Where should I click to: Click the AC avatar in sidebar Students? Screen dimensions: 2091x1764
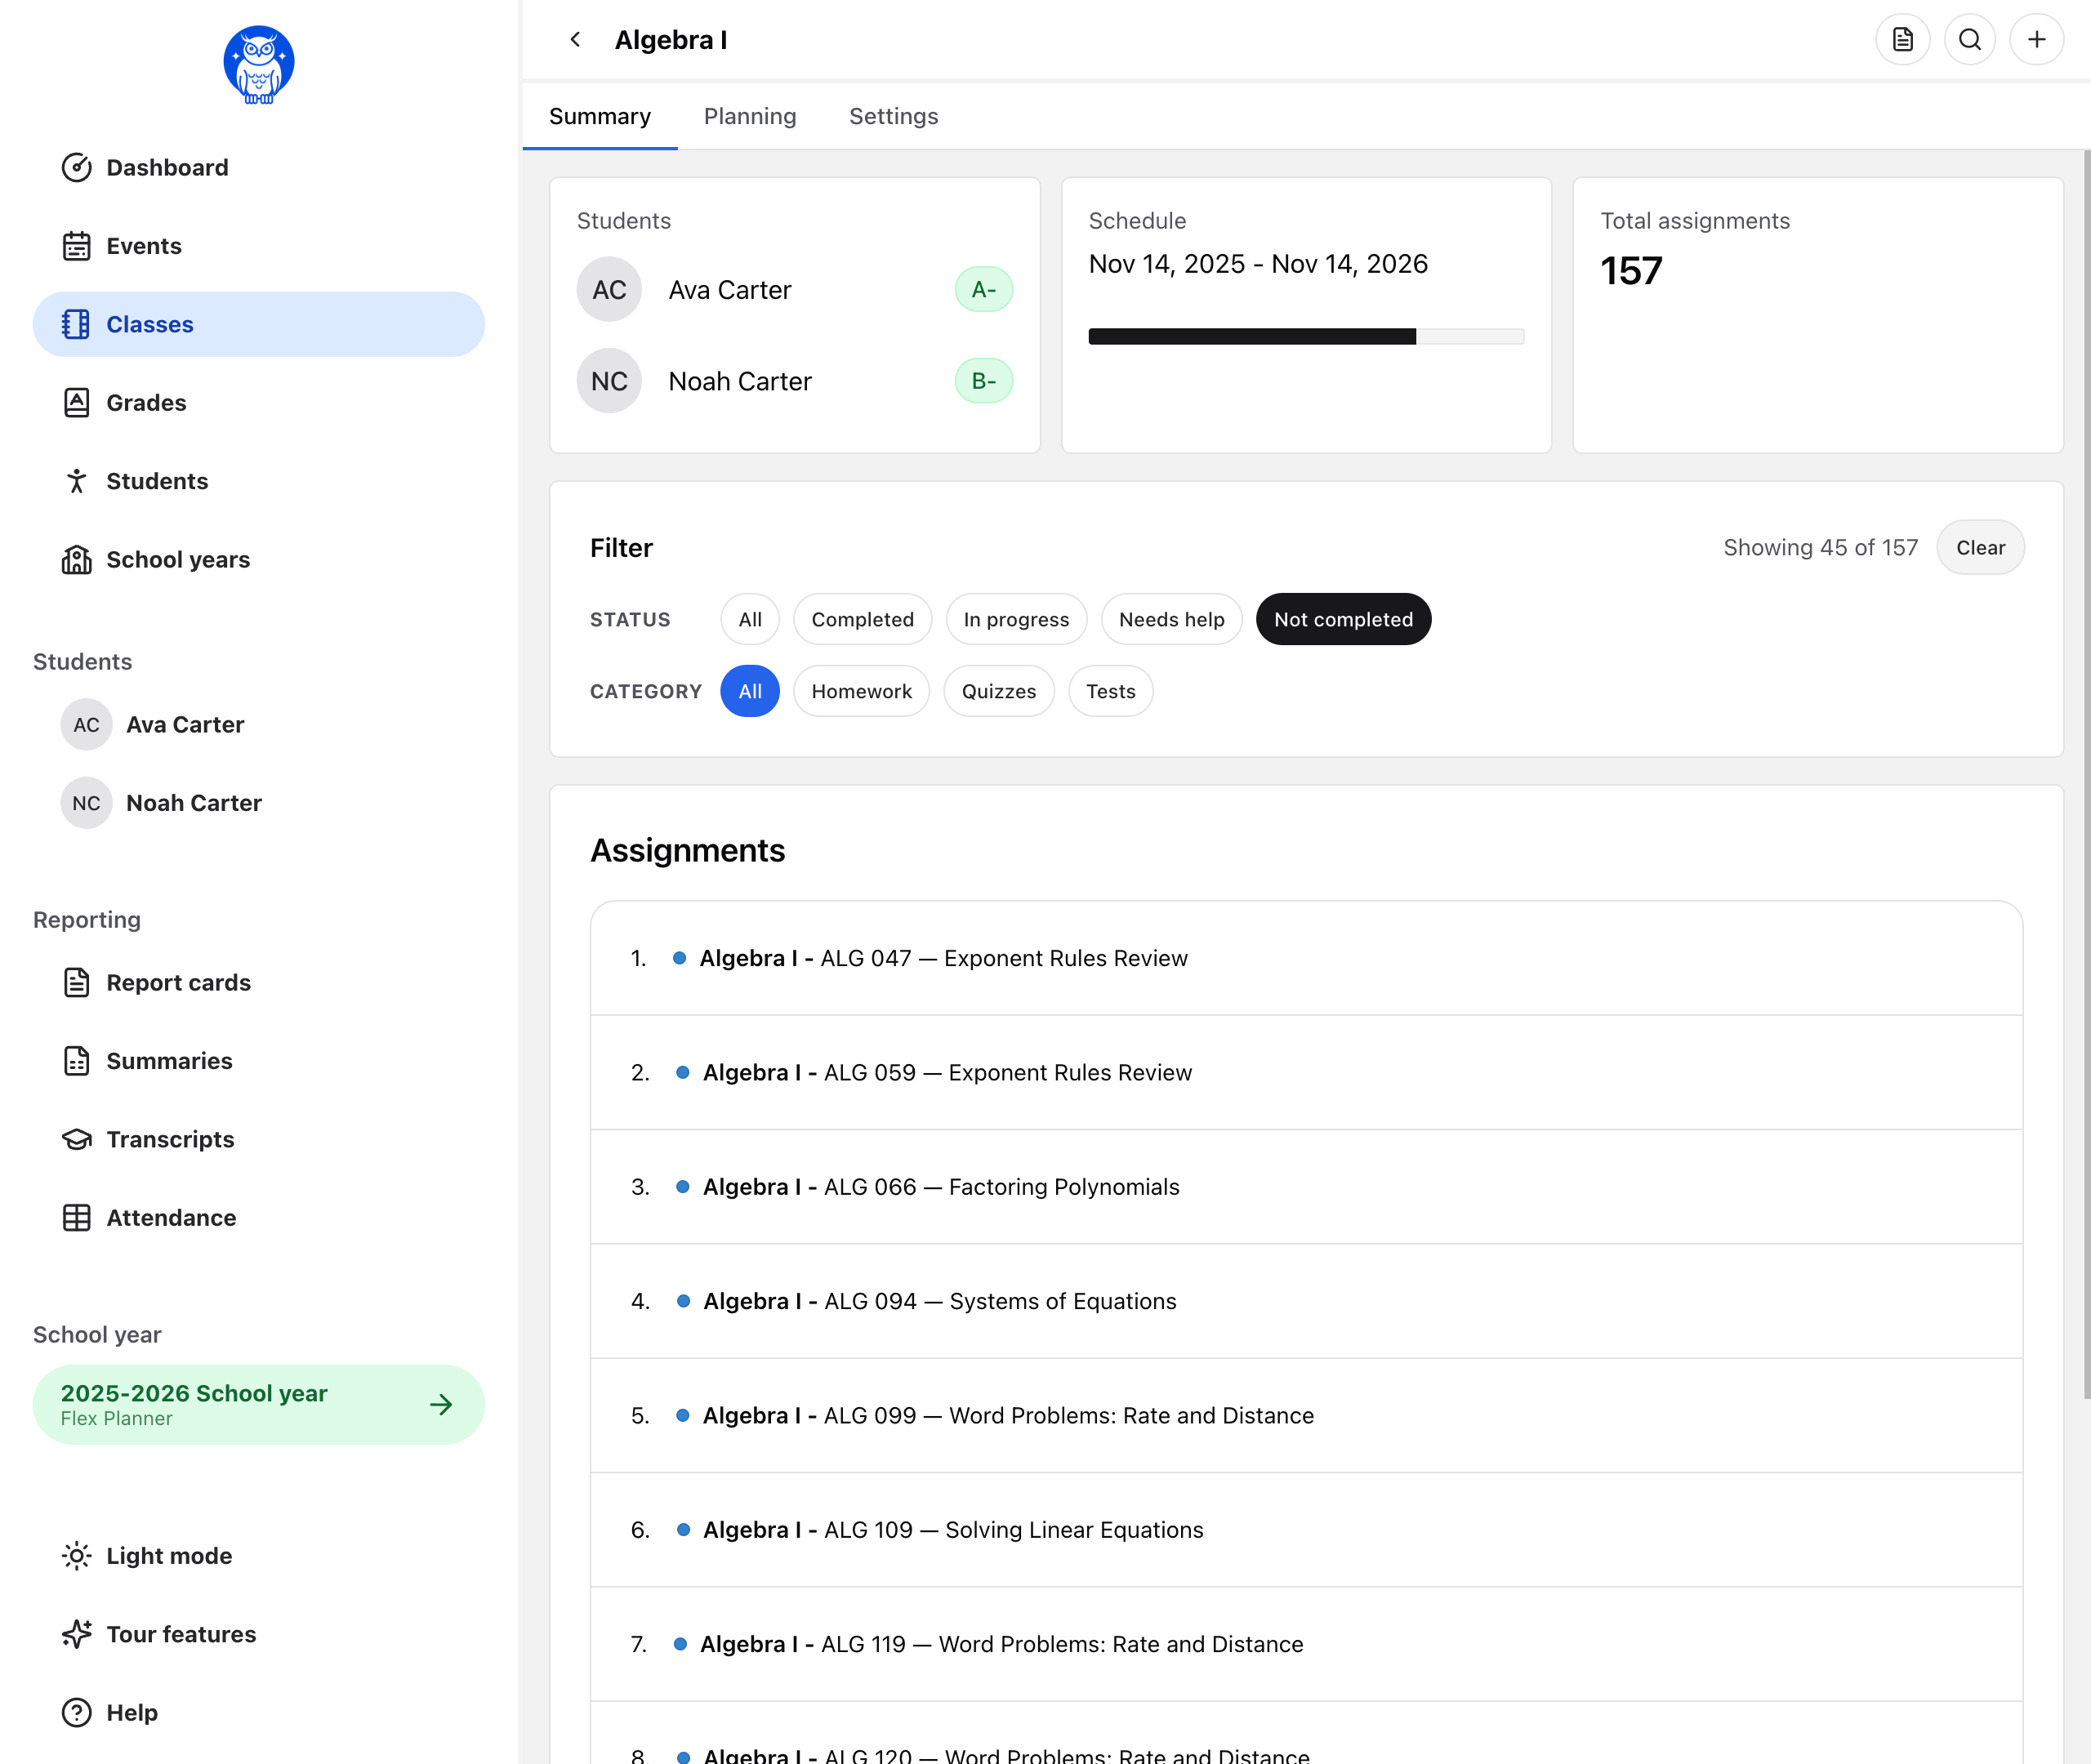pyautogui.click(x=87, y=725)
